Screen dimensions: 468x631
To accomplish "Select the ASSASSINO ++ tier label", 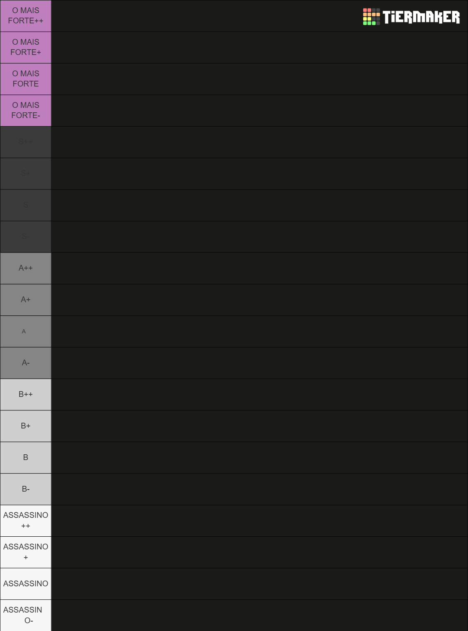I will click(x=25, y=521).
